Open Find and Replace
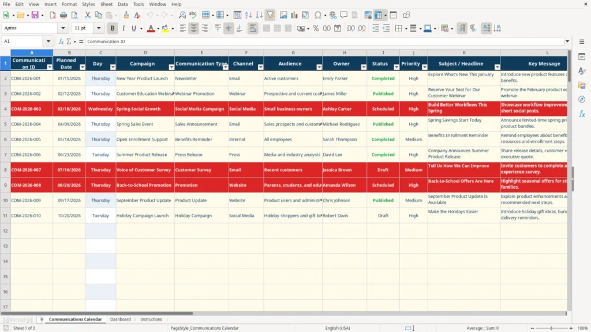The width and height of the screenshot is (591, 332). (x=182, y=15)
